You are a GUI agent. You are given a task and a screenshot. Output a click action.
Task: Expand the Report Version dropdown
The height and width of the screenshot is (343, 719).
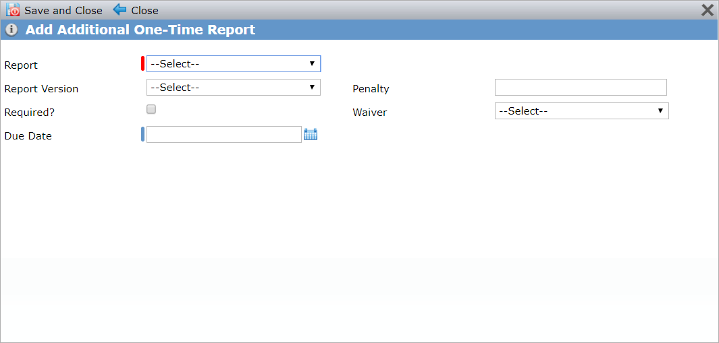pyautogui.click(x=234, y=88)
